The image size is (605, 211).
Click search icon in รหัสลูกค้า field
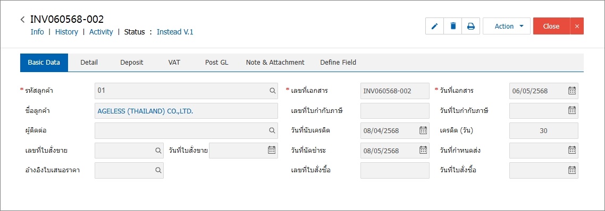pos(272,91)
